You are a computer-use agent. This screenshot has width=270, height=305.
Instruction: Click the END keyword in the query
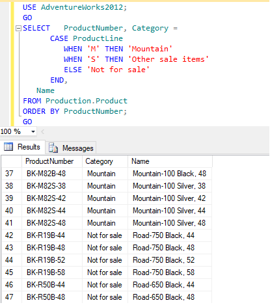tap(57, 80)
